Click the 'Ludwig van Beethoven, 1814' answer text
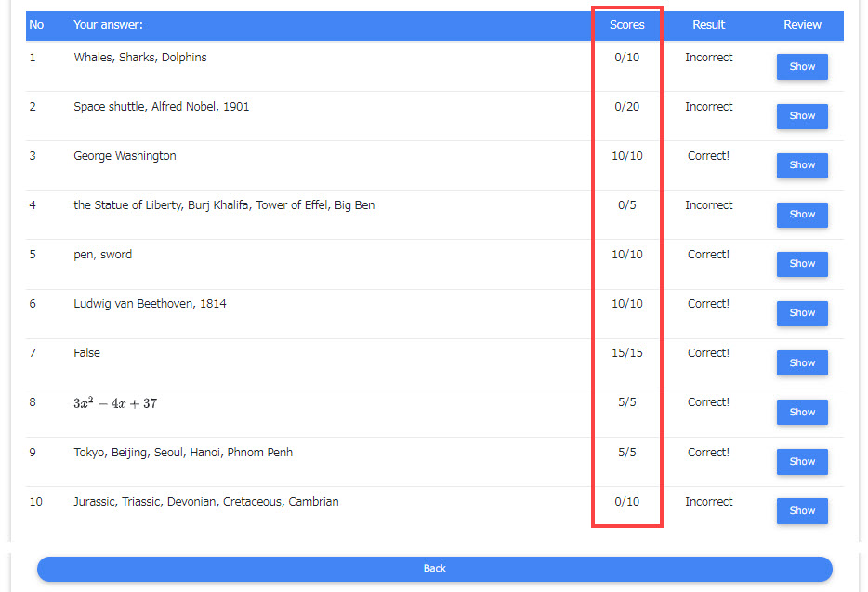 150,304
